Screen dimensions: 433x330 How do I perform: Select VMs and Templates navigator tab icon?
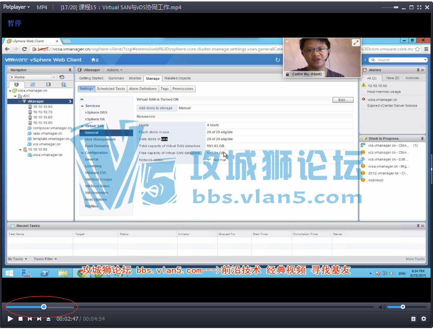32,85
